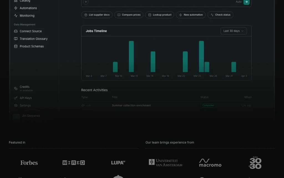Click the Type column header
Viewport: 284px width, 178px height.
tap(84, 97)
